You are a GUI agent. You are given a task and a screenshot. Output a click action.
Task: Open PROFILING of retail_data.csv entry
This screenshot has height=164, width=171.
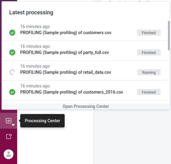66,72
